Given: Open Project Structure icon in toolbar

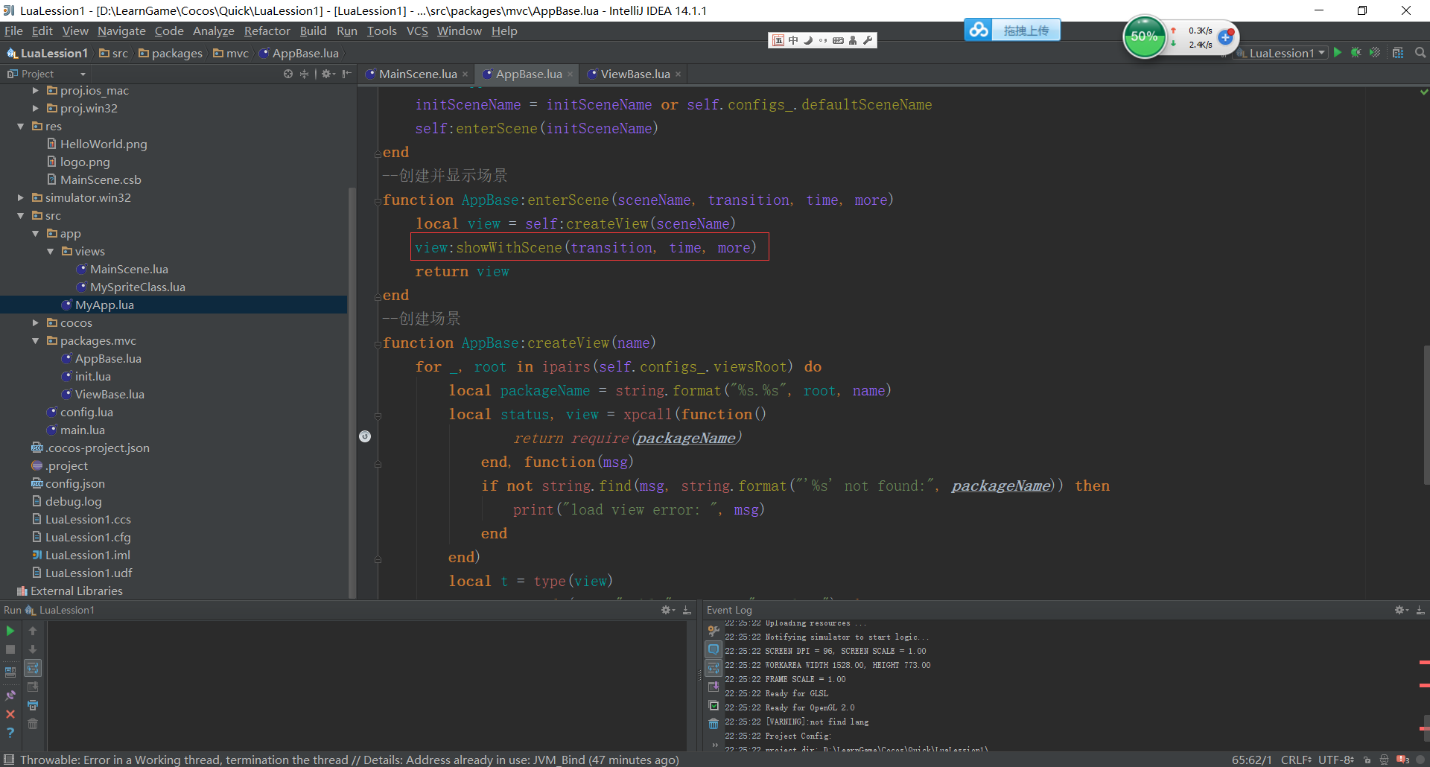Looking at the screenshot, I should [x=1398, y=53].
